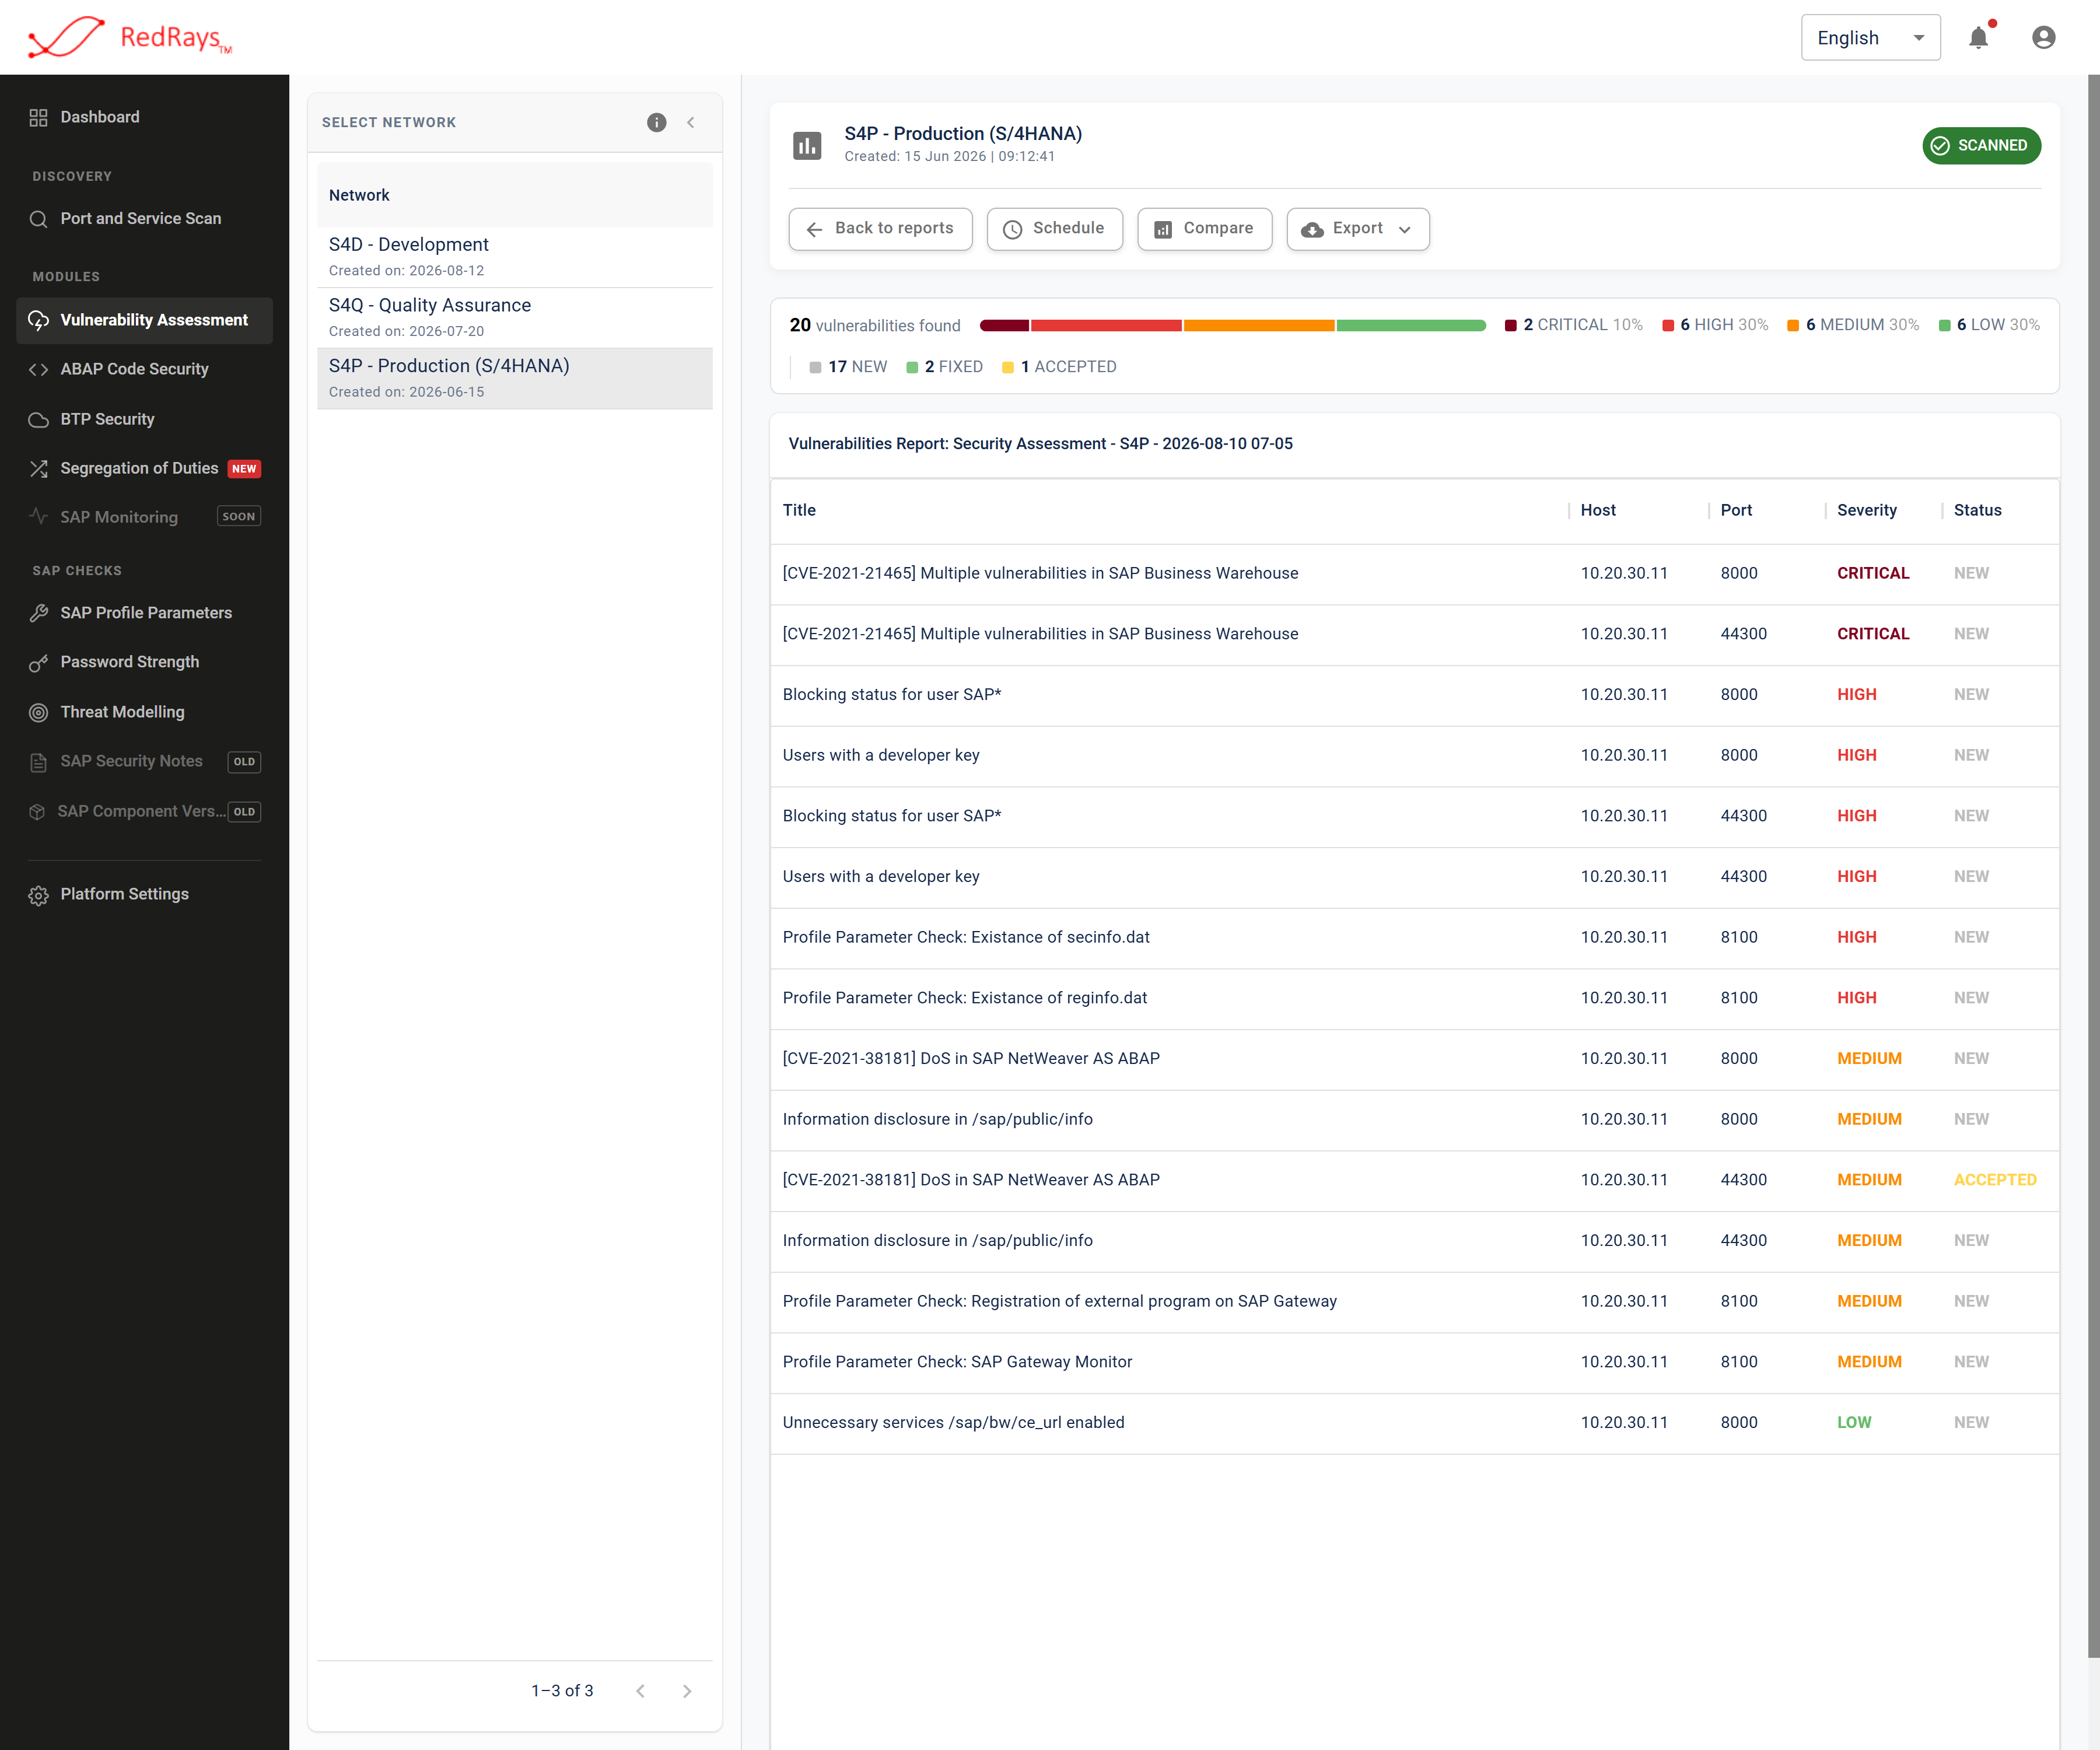Click the ACCEPTED status in CVE-2021-38181 row
Image resolution: width=2100 pixels, height=1750 pixels.
[x=1995, y=1180]
